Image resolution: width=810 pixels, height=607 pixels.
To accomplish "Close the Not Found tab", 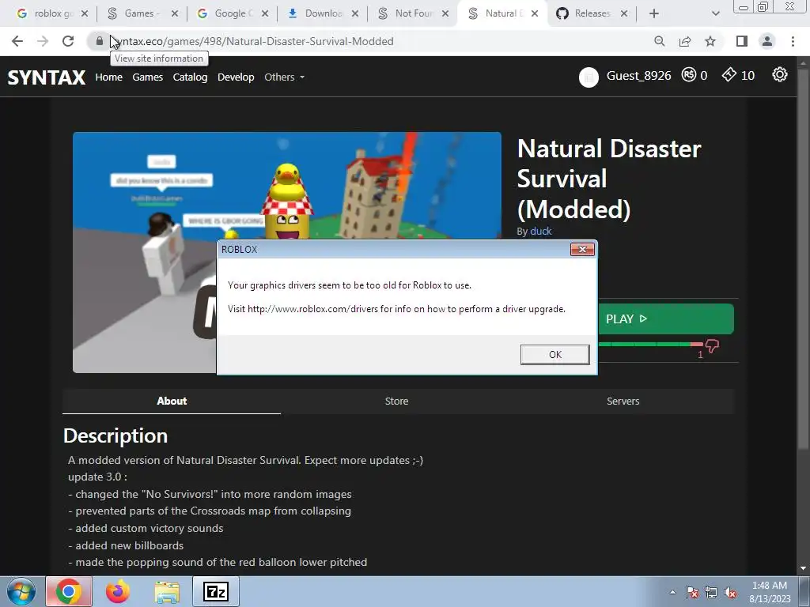I will [x=445, y=13].
